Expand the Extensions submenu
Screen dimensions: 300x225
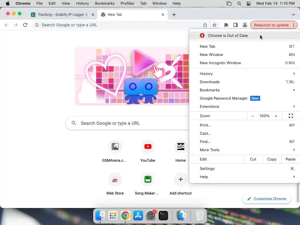click(245, 107)
